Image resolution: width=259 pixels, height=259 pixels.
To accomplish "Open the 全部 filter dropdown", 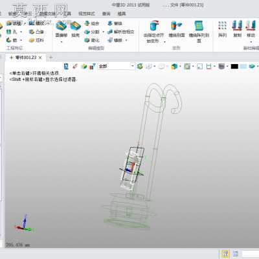I will pyautogui.click(x=117, y=66).
